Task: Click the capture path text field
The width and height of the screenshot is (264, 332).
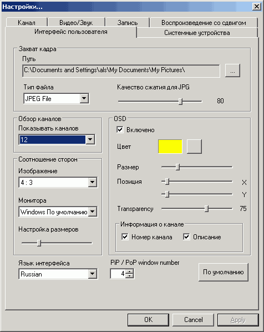Action: pyautogui.click(x=121, y=71)
